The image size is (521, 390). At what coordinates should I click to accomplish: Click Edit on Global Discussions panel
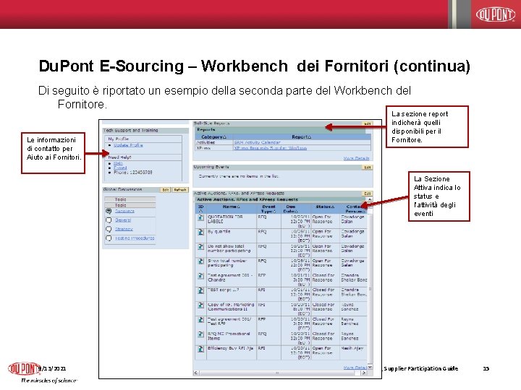166,190
